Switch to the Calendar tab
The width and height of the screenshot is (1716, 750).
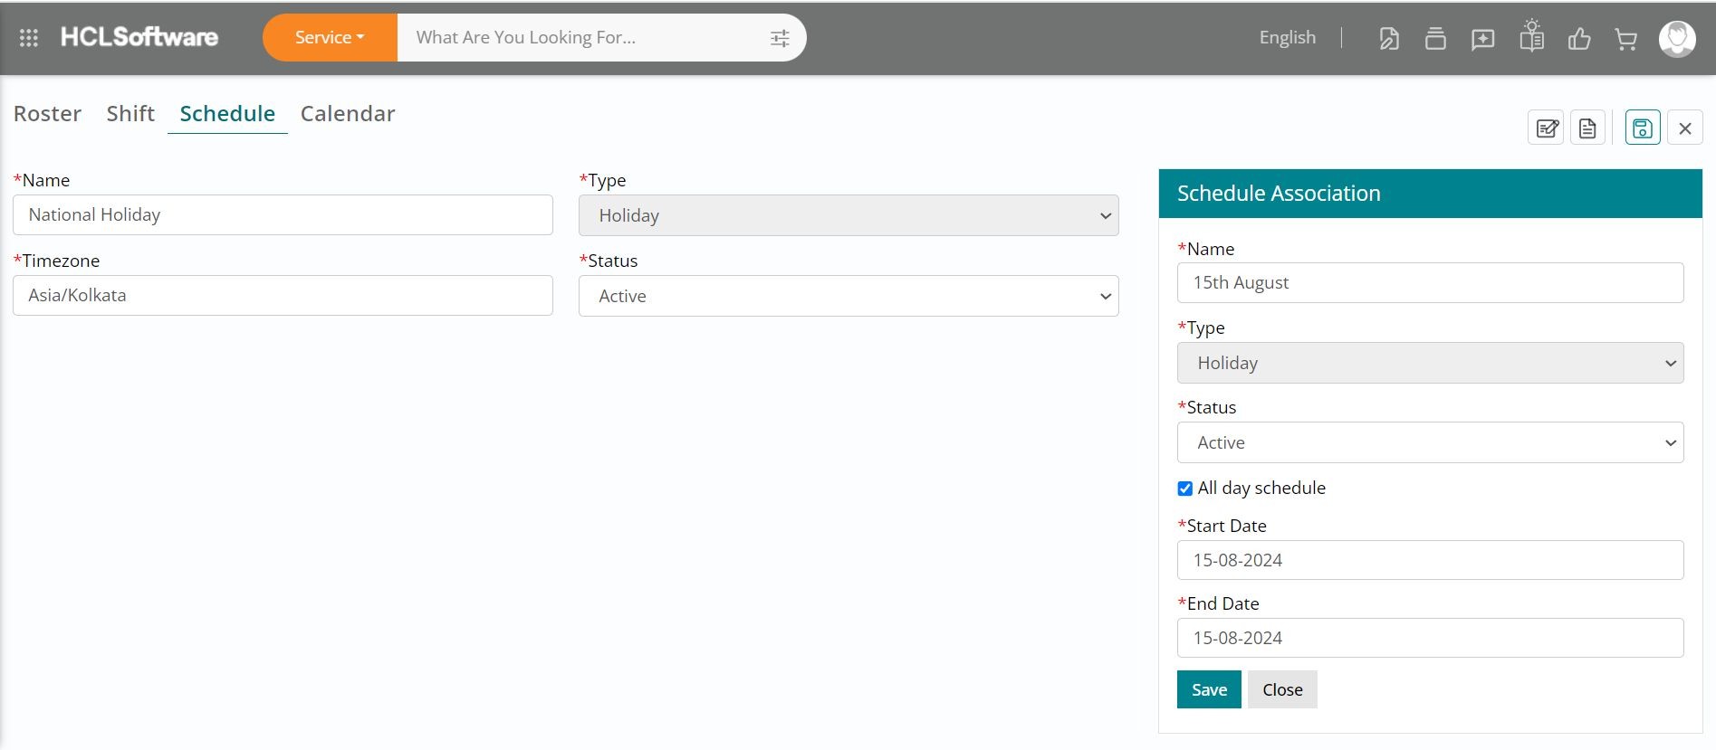click(348, 114)
